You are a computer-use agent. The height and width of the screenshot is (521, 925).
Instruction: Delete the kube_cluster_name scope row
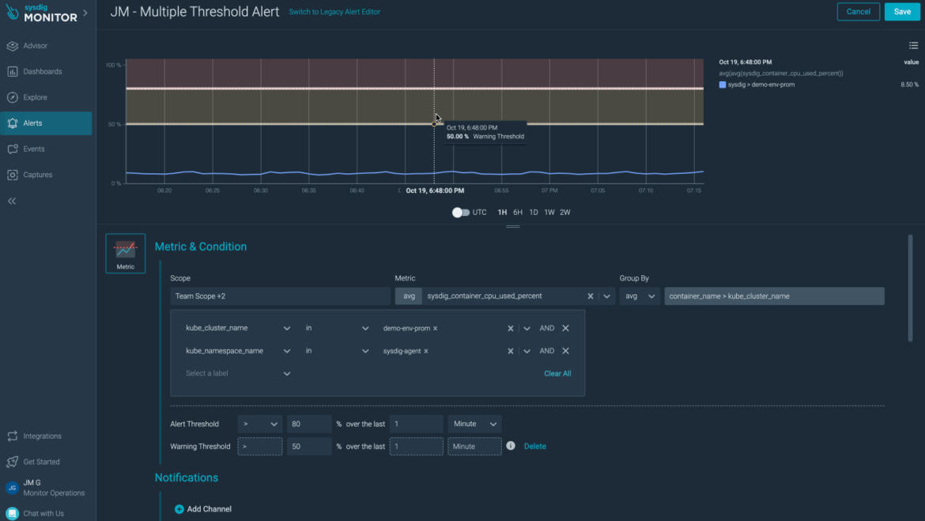pyautogui.click(x=565, y=328)
